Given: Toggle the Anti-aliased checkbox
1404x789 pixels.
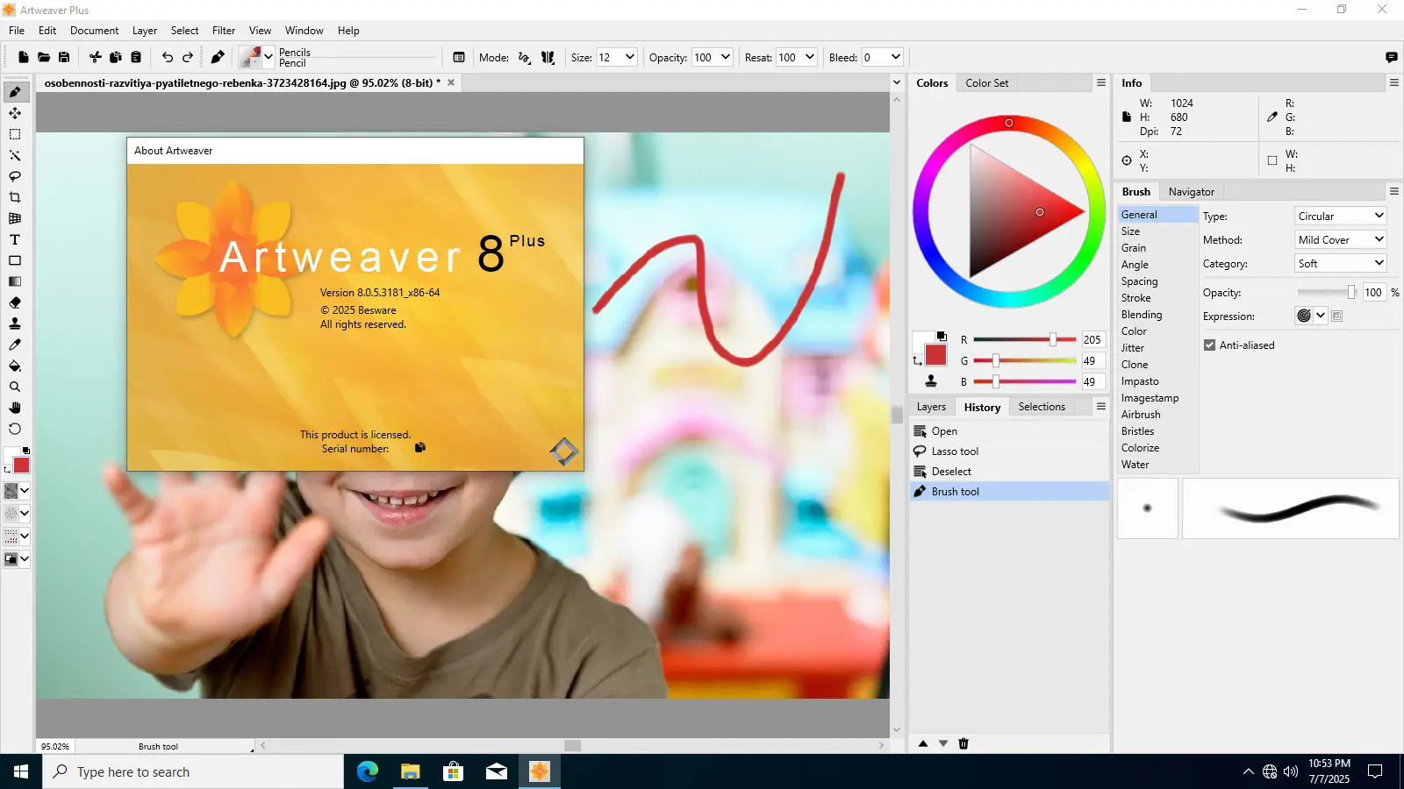Looking at the screenshot, I should tap(1209, 345).
